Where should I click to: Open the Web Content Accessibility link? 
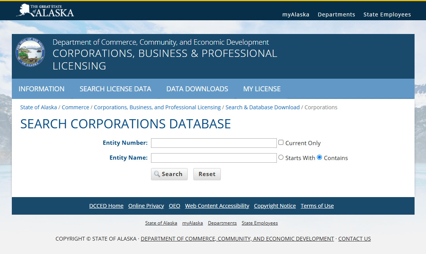pyautogui.click(x=217, y=206)
